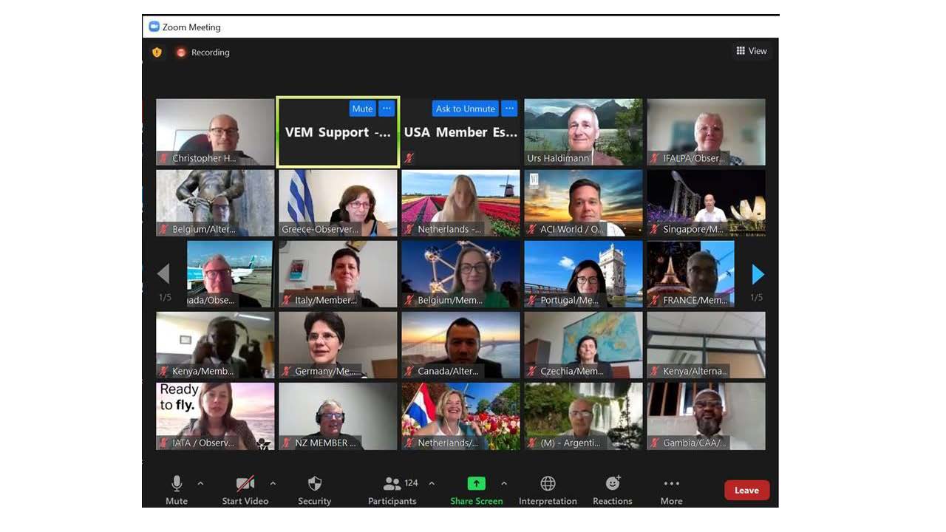946x532 pixels.
Task: Open the Security shield options
Action: [x=315, y=484]
